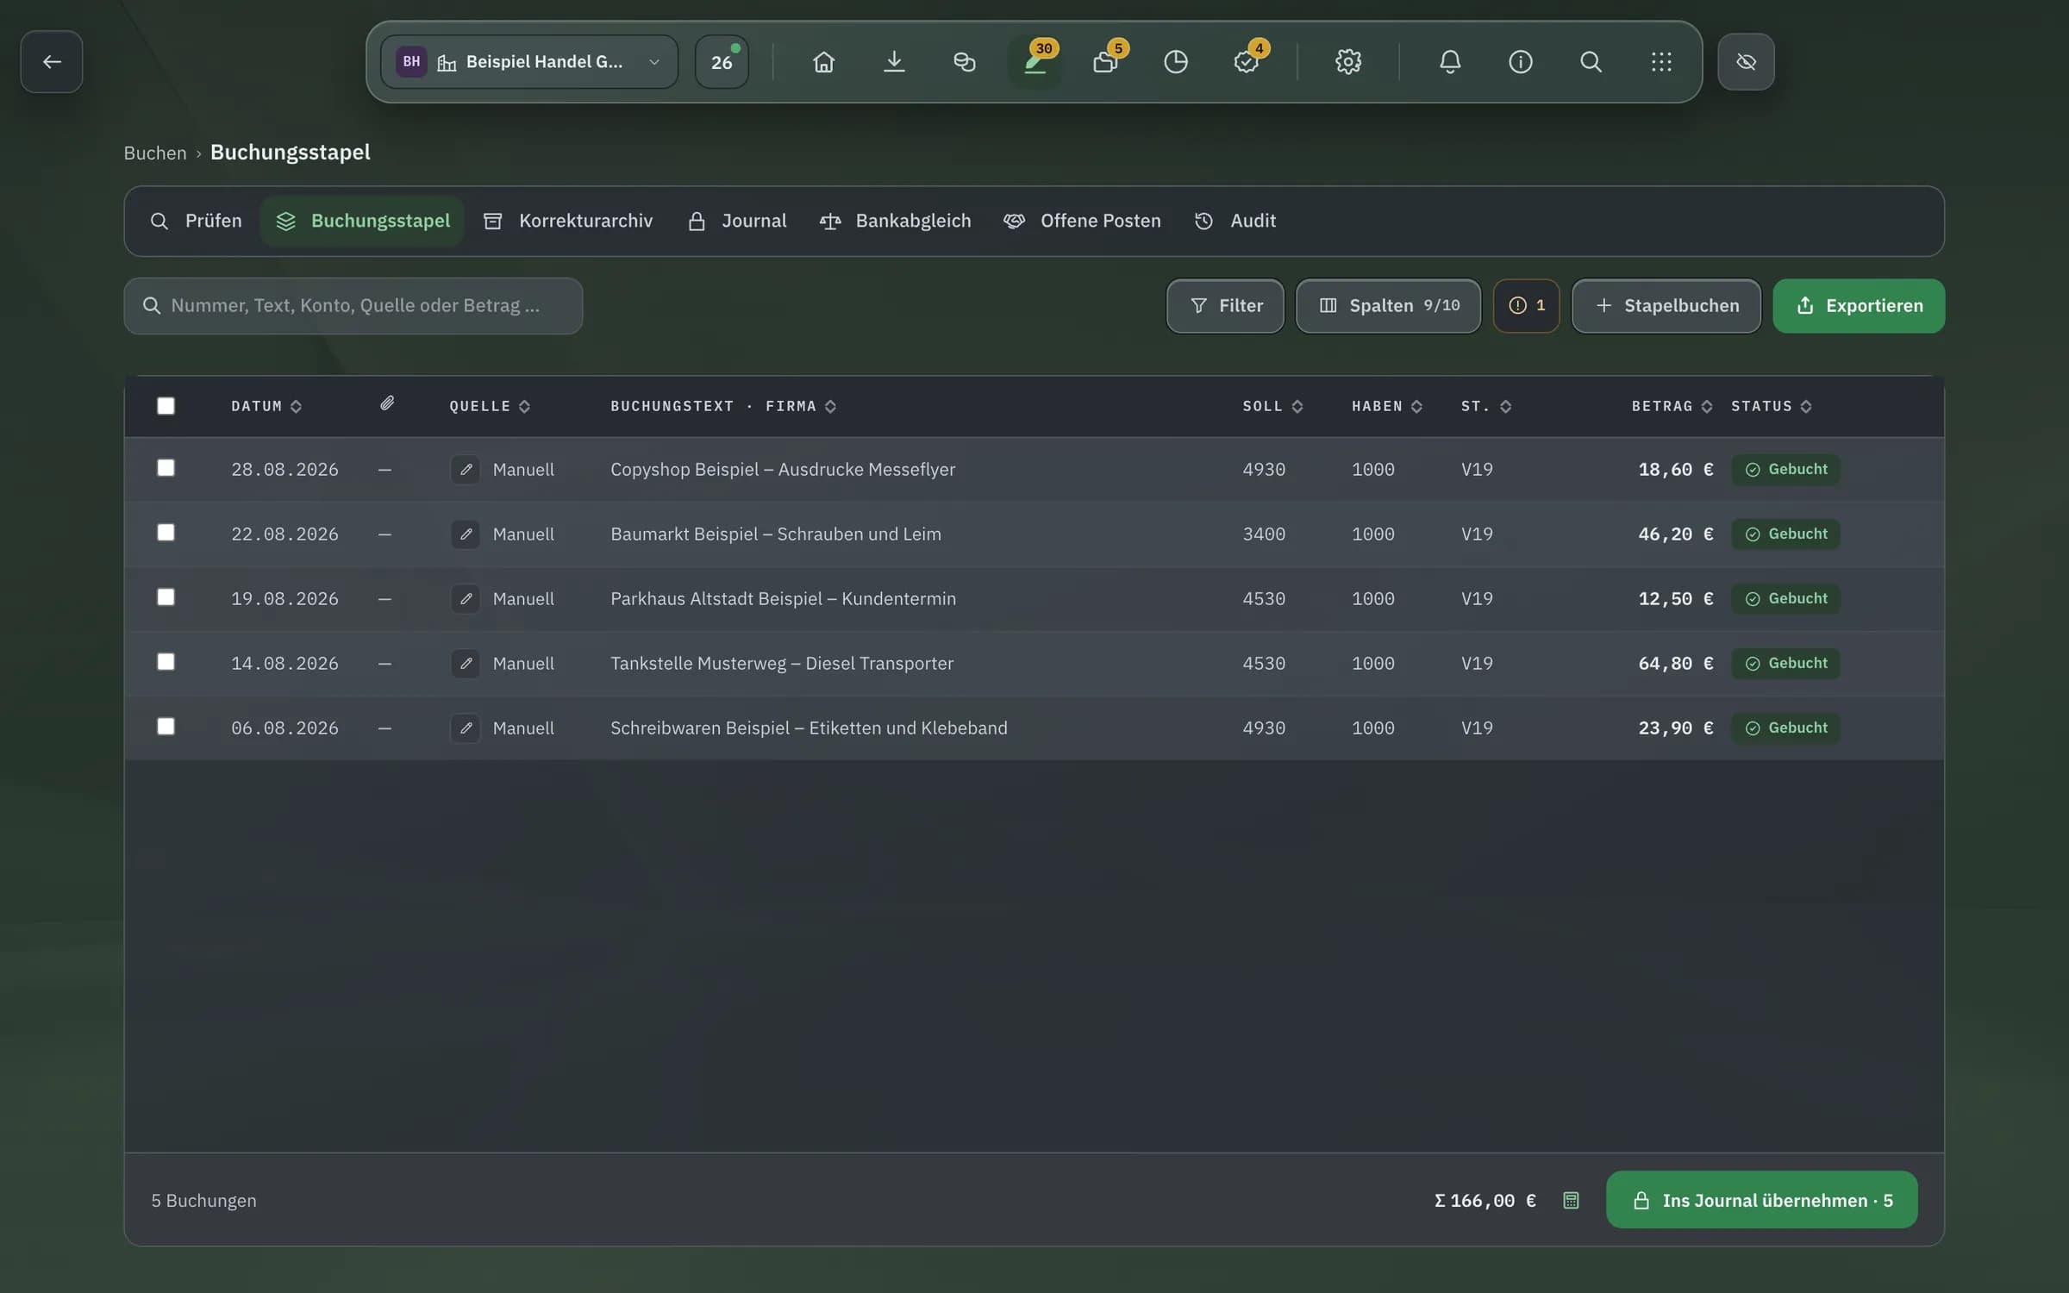The height and width of the screenshot is (1293, 2069).
Task: Open the Filter options
Action: pos(1225,306)
